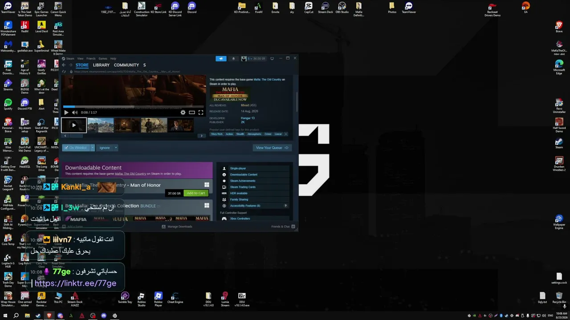Move thumbnail strip left with arrow
Screen dimensions: 570x320
click(65, 136)
